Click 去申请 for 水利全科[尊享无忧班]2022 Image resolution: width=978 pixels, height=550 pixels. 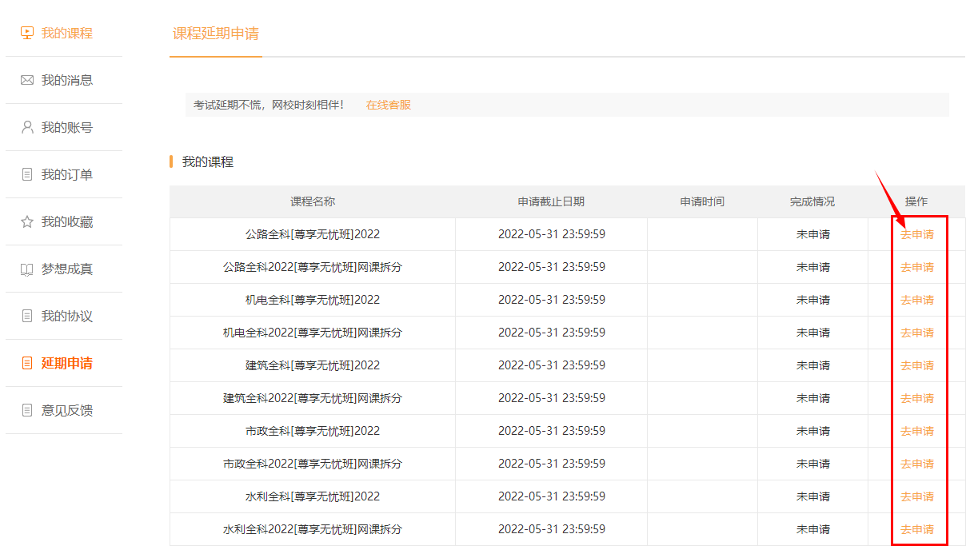point(916,496)
